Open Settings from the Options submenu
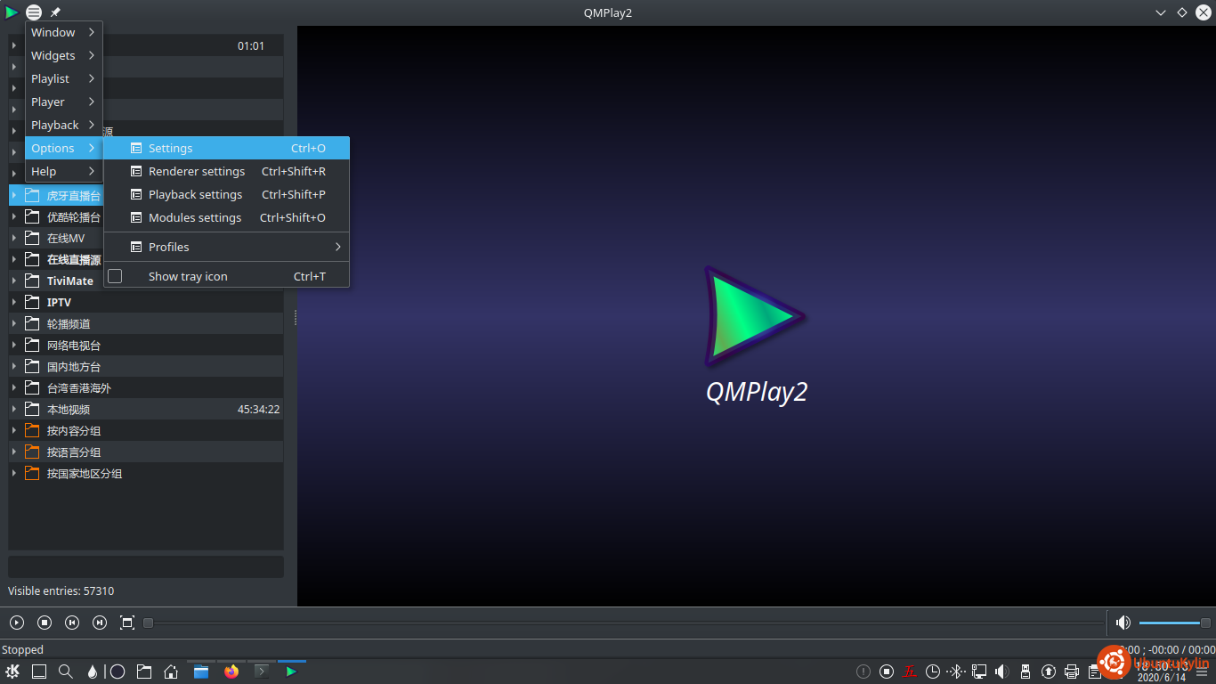This screenshot has width=1216, height=684. (x=227, y=148)
